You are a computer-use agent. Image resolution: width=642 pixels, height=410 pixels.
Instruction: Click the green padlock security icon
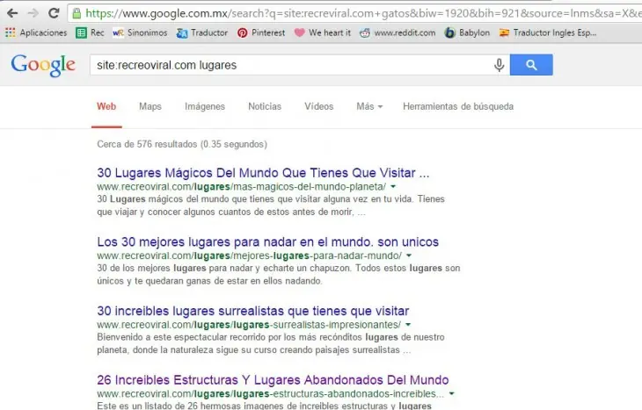(x=77, y=13)
